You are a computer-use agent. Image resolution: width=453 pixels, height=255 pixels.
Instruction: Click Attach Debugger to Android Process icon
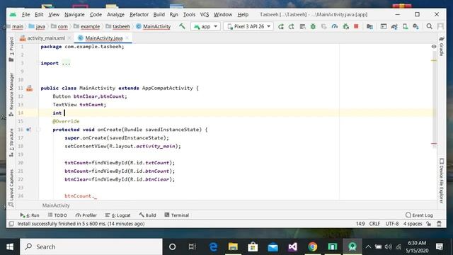pyautogui.click(x=345, y=27)
